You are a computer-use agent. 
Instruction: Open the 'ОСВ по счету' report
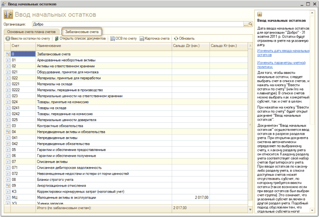(x=124, y=39)
